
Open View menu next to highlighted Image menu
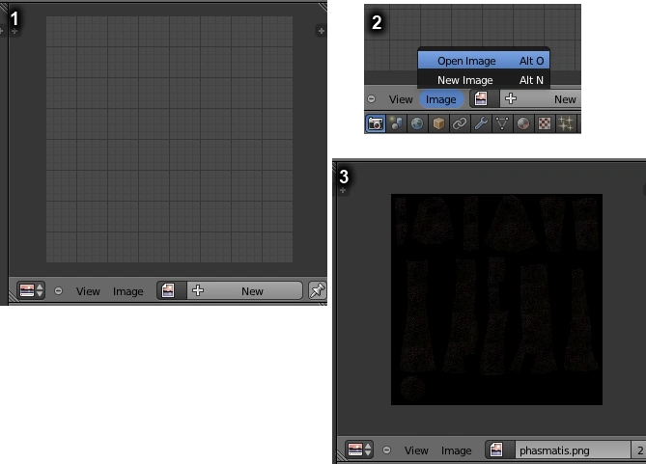[401, 99]
